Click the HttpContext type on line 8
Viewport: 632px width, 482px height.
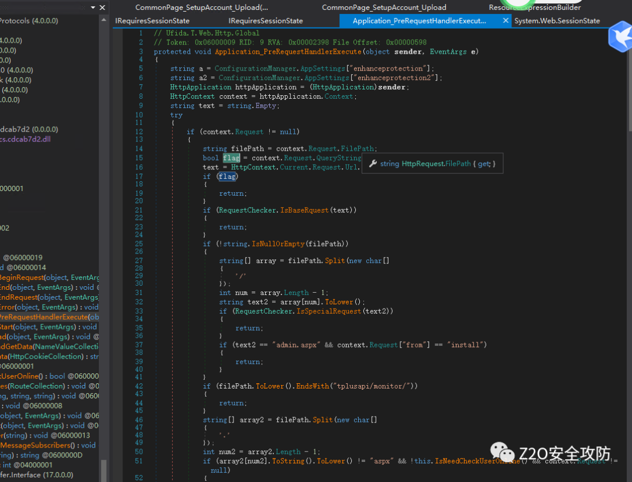click(192, 96)
